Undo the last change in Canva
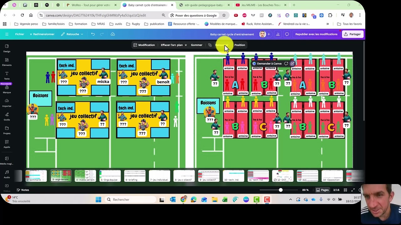Viewport: 401px width, 225px height. [93, 34]
